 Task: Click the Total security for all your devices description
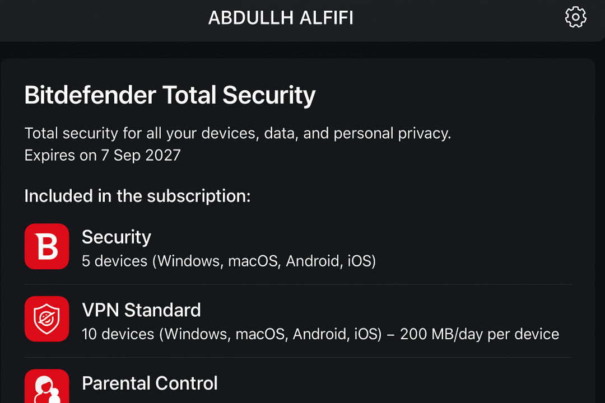pos(238,133)
